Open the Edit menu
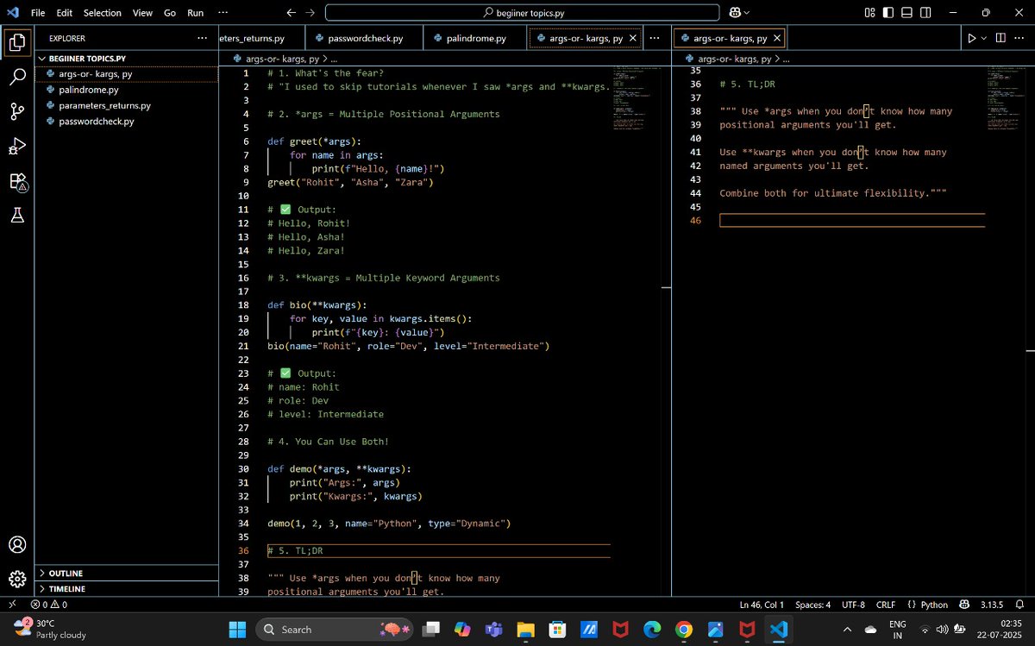The height and width of the screenshot is (646, 1035). pos(65,13)
